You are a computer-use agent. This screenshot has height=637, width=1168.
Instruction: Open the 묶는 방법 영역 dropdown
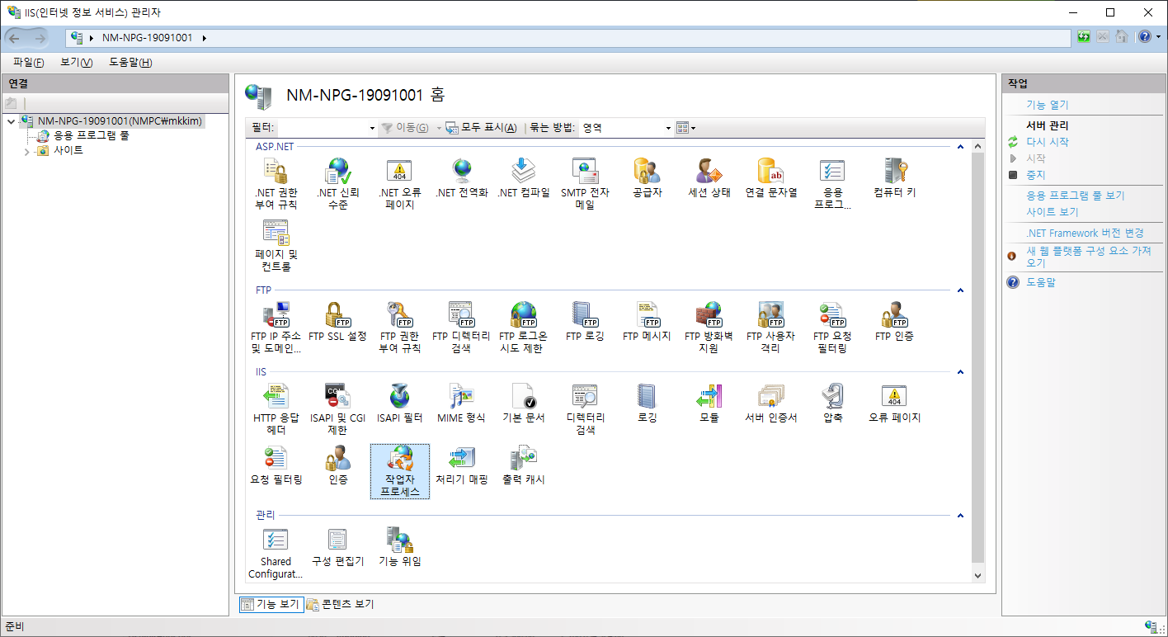coord(668,128)
